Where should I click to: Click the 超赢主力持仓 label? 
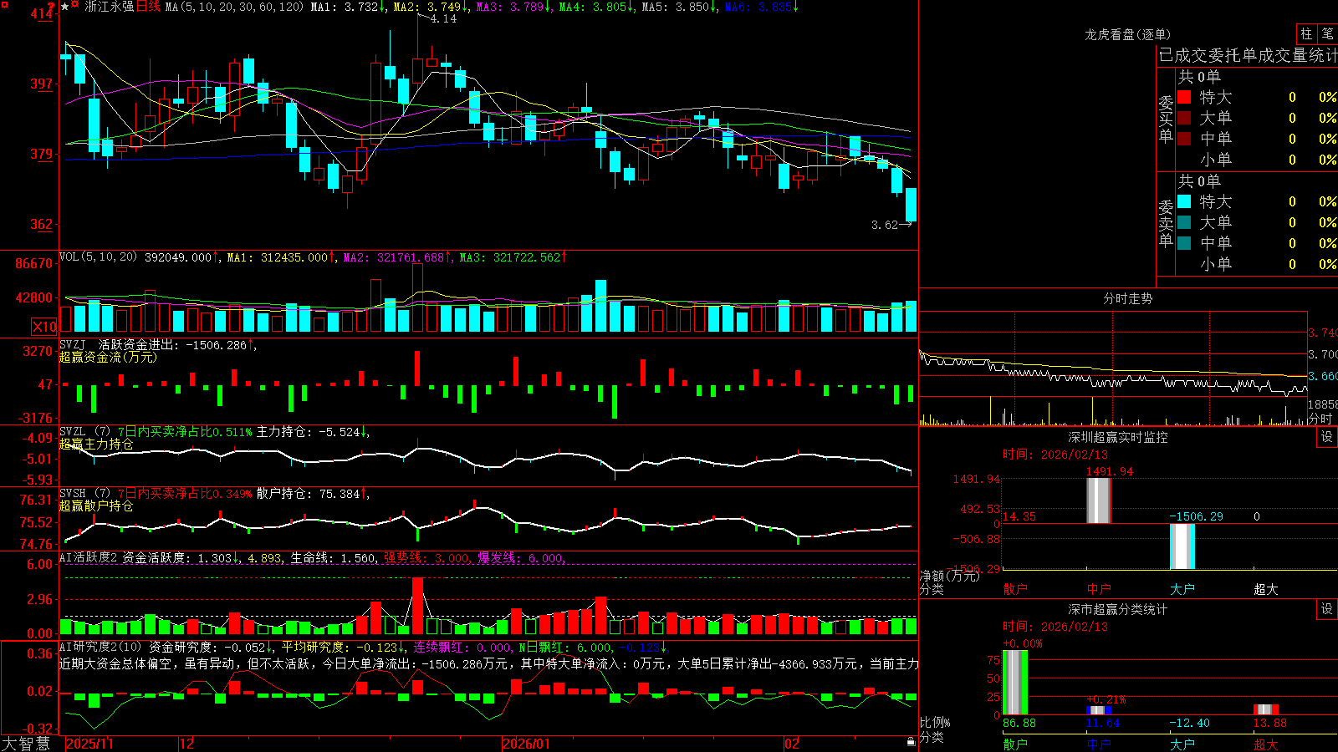[96, 444]
